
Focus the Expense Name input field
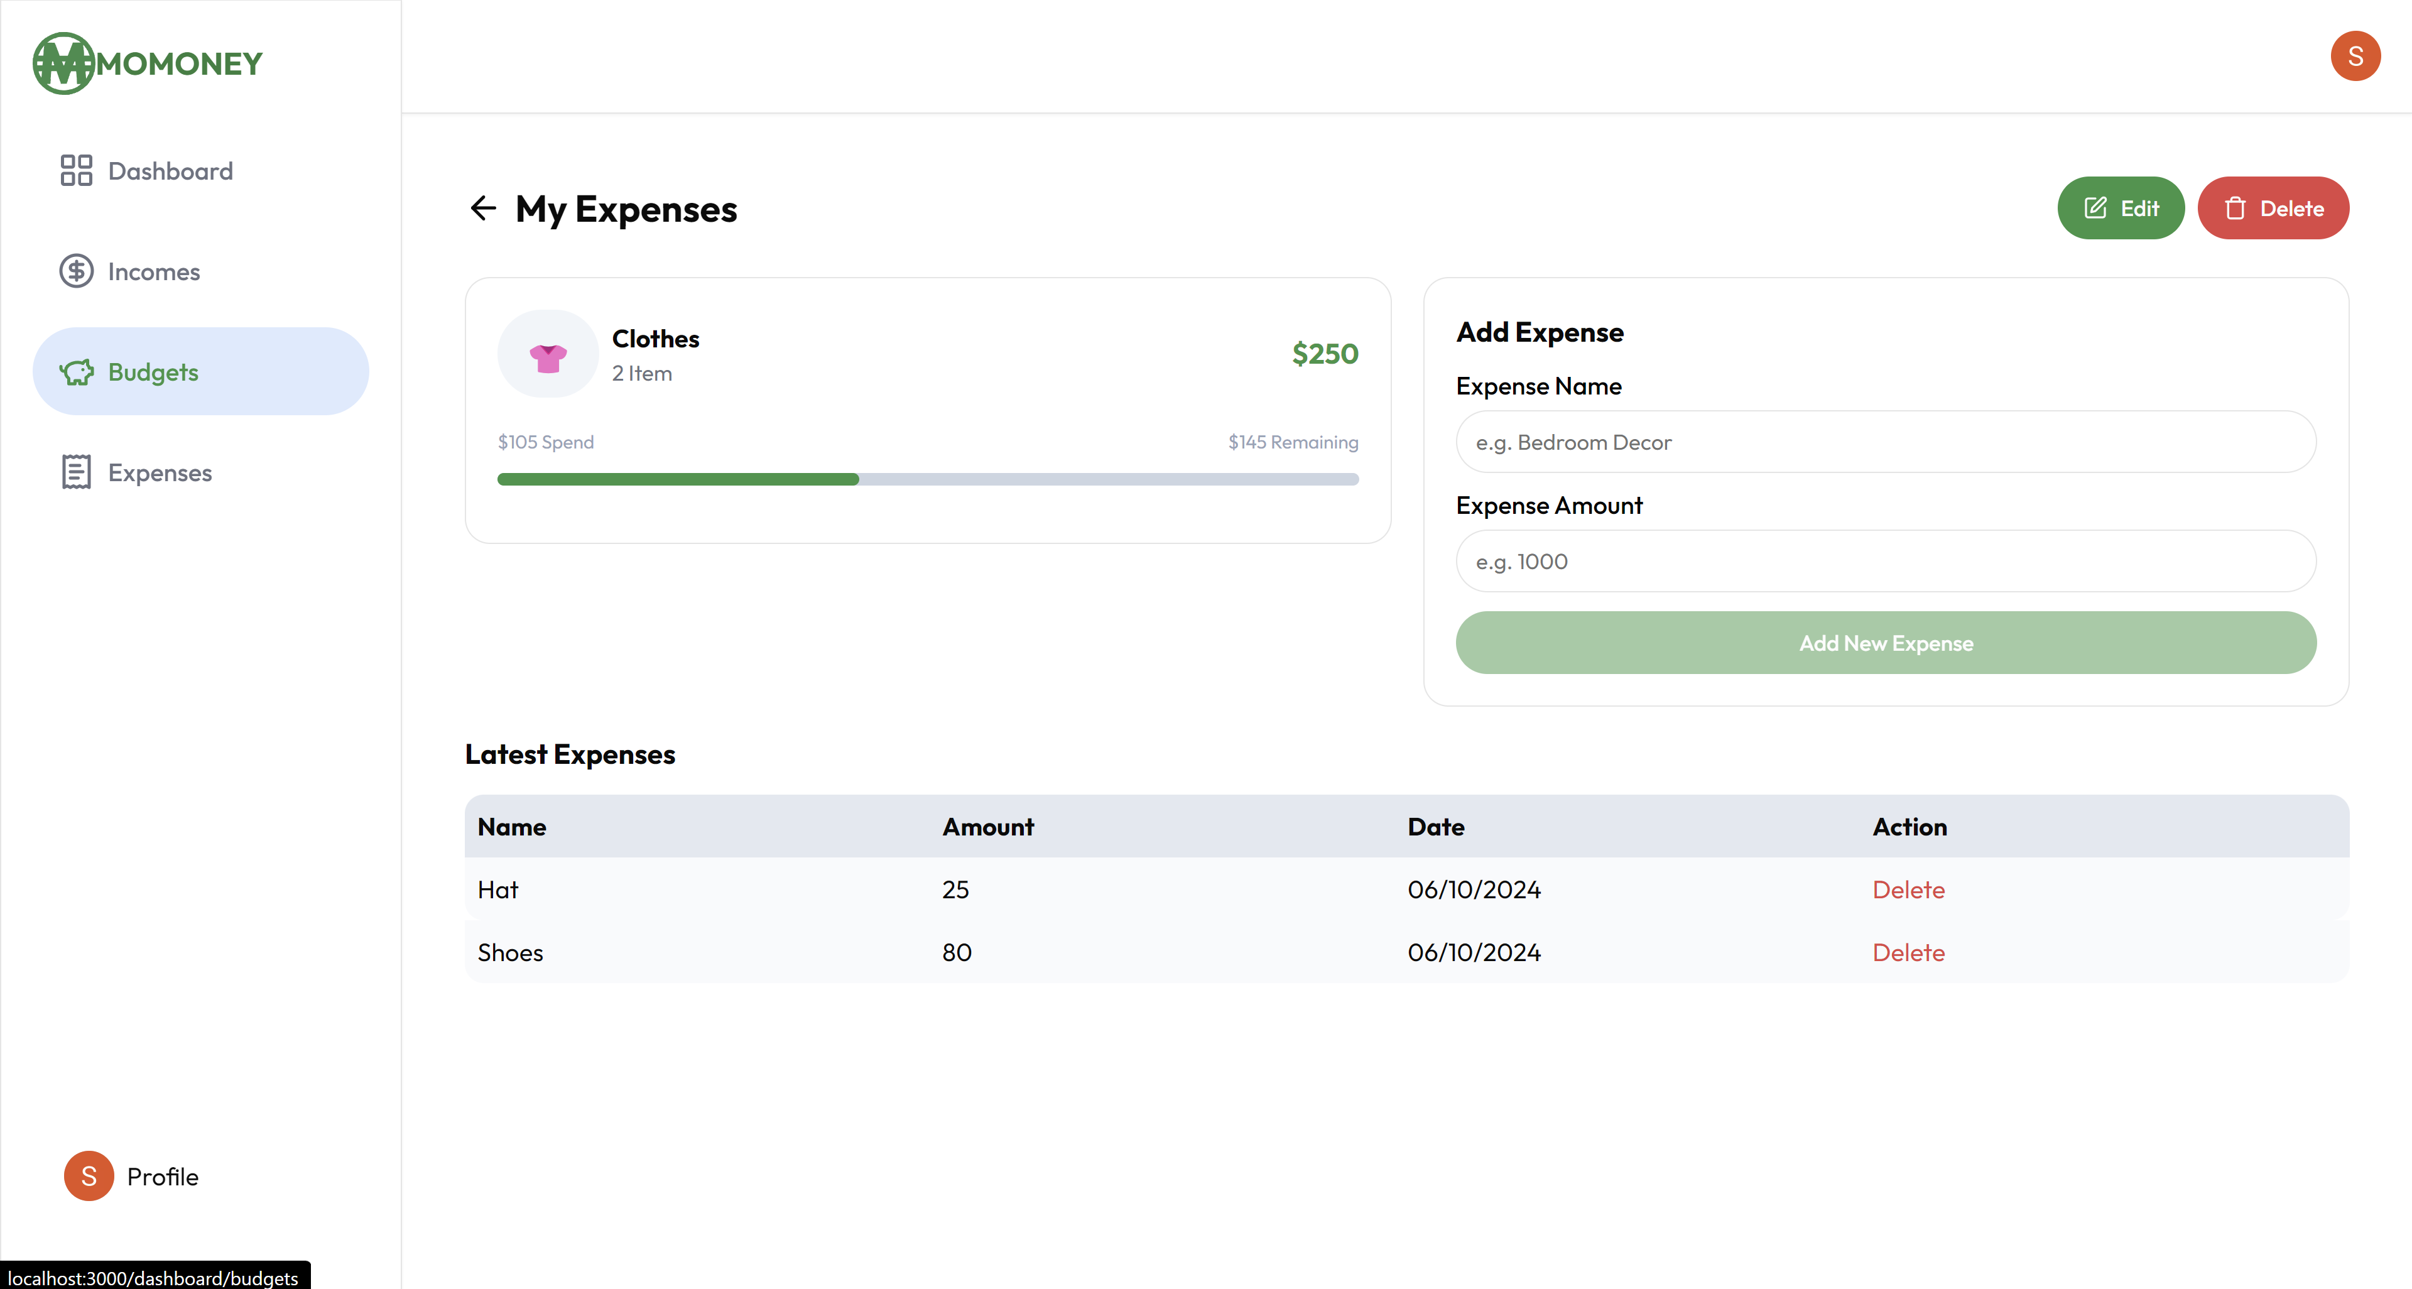click(1885, 442)
